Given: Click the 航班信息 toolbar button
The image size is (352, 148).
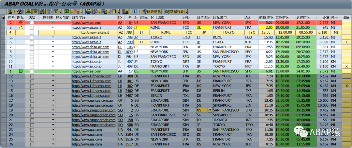Looking at the screenshot, I should (x=151, y=11).
